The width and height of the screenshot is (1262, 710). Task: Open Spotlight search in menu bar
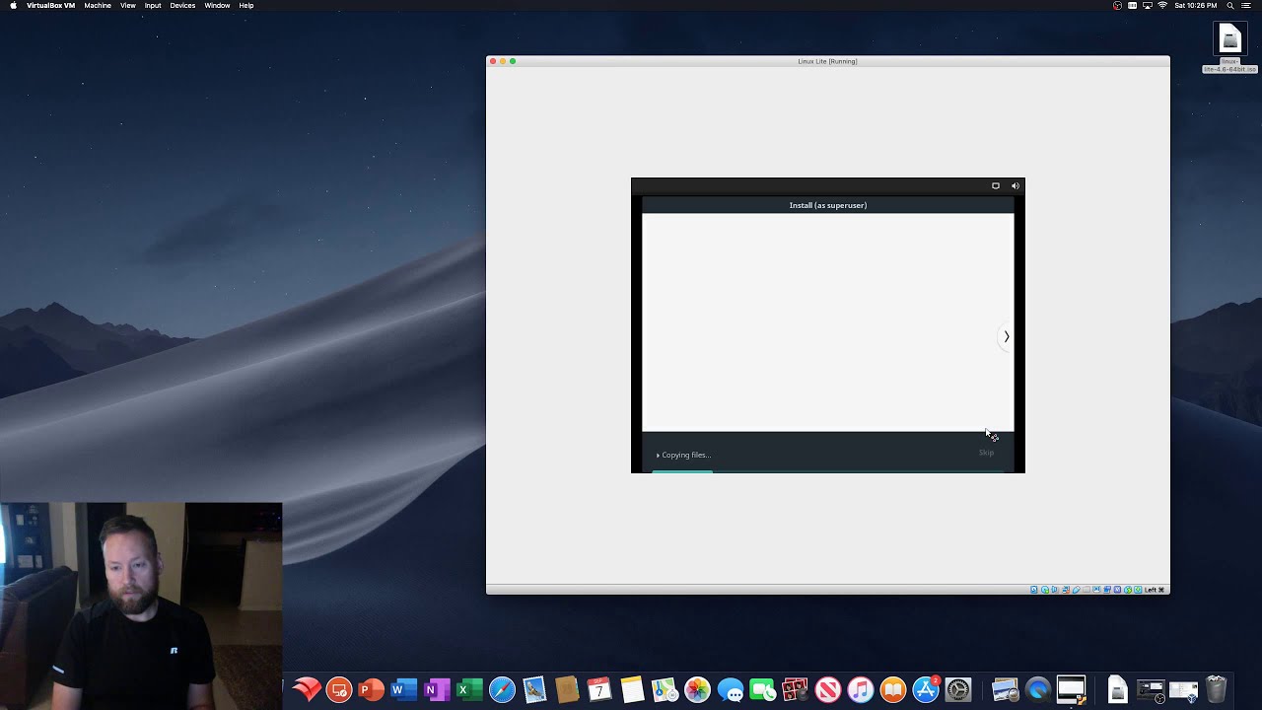[x=1230, y=6]
